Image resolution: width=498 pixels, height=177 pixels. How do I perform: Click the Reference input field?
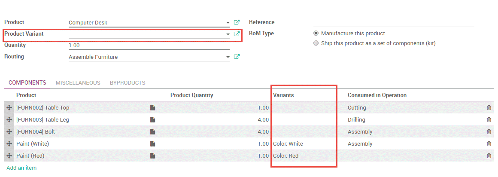click(x=393, y=22)
